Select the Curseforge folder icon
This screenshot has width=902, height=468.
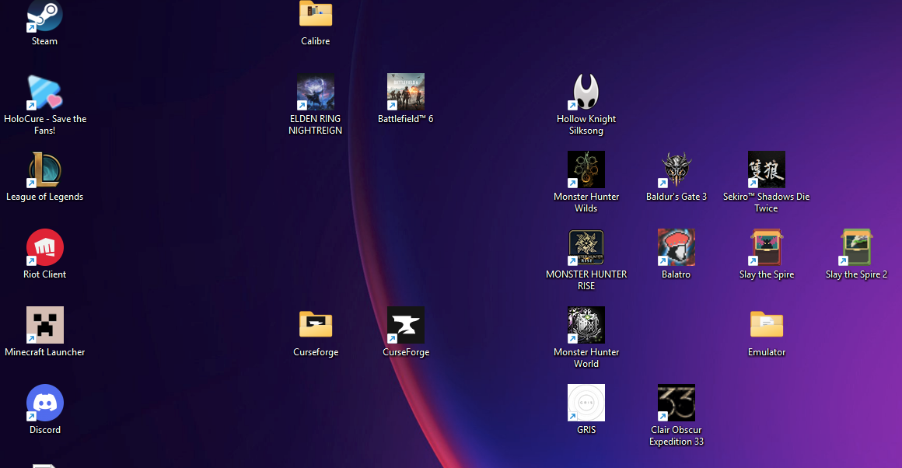tap(315, 325)
